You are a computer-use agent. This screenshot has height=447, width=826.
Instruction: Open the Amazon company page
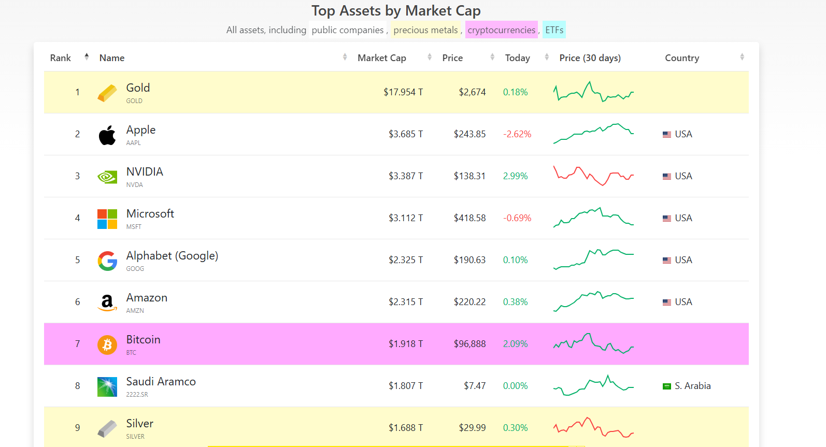coord(147,298)
